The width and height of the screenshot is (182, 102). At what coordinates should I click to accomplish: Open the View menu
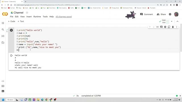pyautogui.click(x=22, y=17)
